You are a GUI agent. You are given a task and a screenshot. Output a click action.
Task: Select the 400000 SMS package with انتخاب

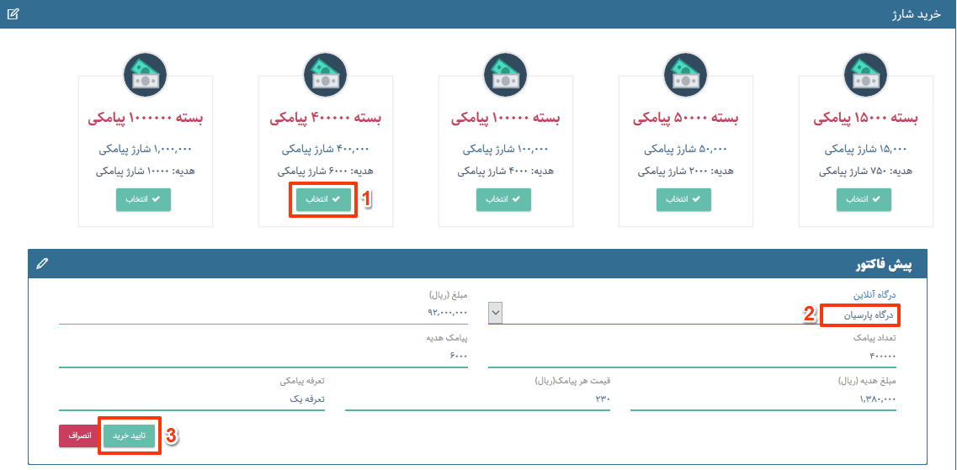(x=323, y=200)
